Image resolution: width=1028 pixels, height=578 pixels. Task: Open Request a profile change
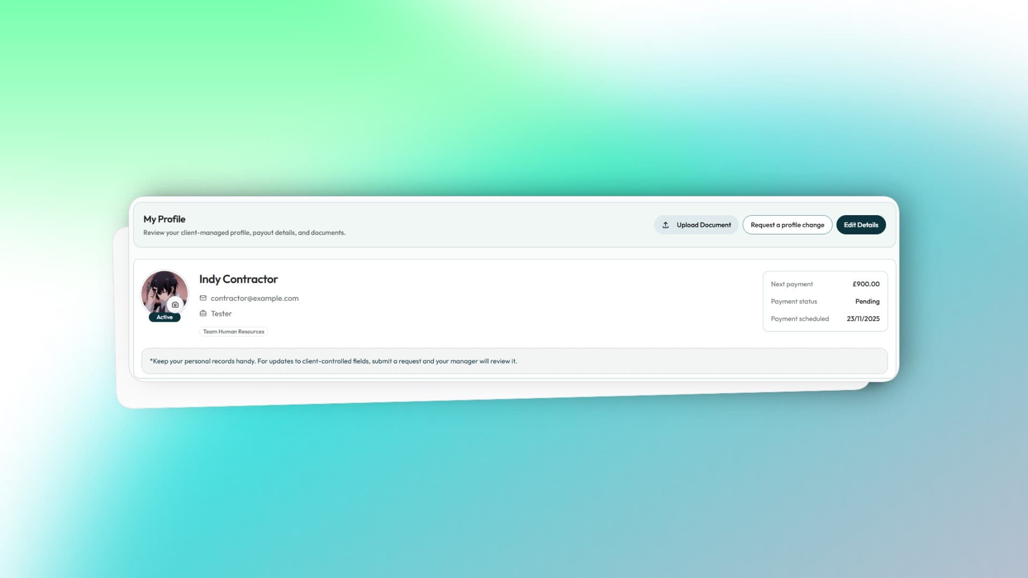[x=787, y=225]
